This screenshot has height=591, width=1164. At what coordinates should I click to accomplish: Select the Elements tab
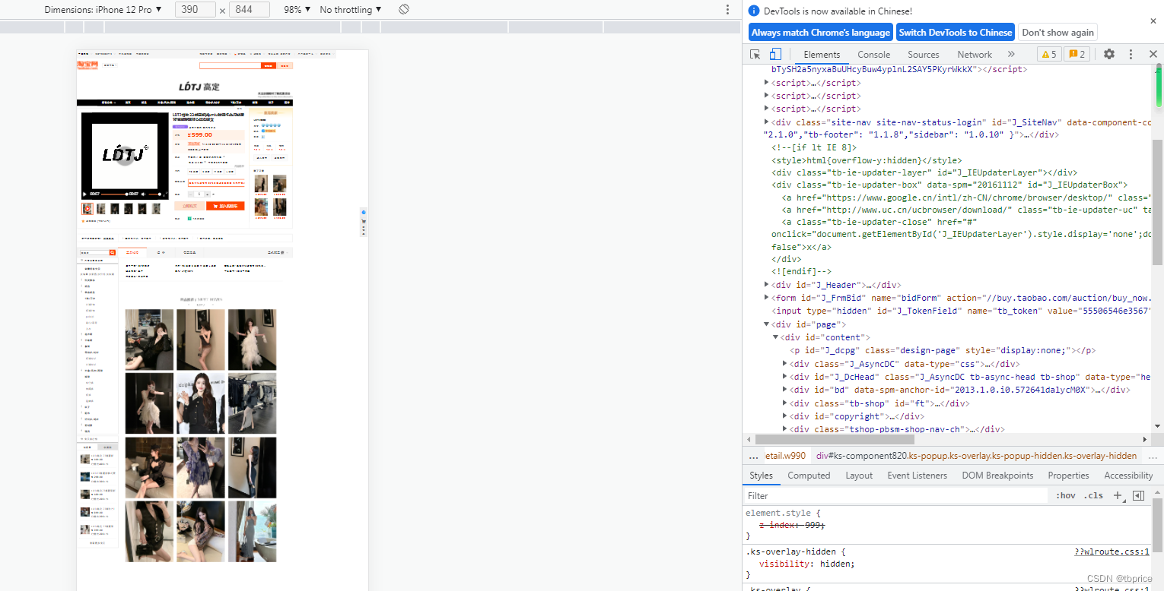pos(822,54)
